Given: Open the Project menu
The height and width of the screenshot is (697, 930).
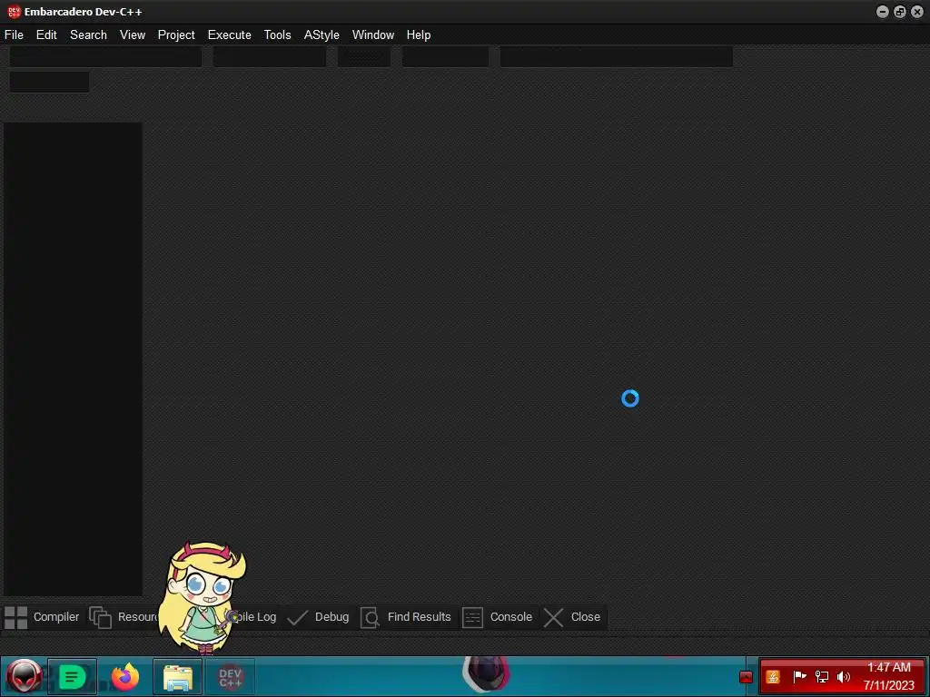Looking at the screenshot, I should coord(176,35).
